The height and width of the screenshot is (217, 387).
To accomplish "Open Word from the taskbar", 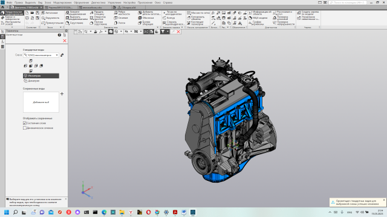I will click(184, 212).
